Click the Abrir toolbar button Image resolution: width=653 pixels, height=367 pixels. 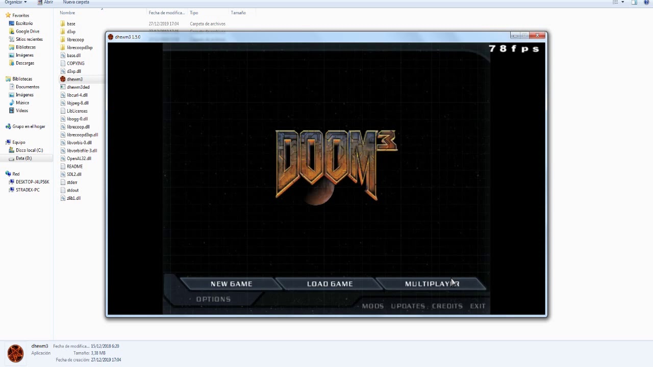click(x=45, y=2)
